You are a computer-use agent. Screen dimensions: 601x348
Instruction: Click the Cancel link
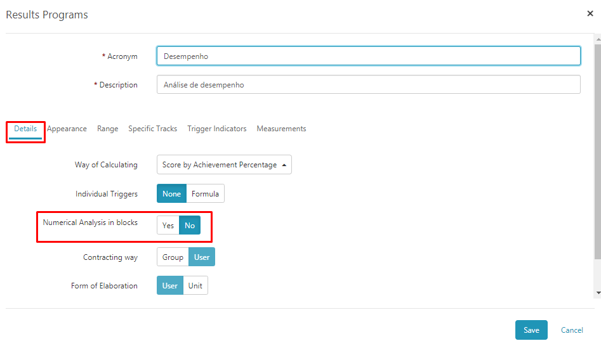point(572,330)
